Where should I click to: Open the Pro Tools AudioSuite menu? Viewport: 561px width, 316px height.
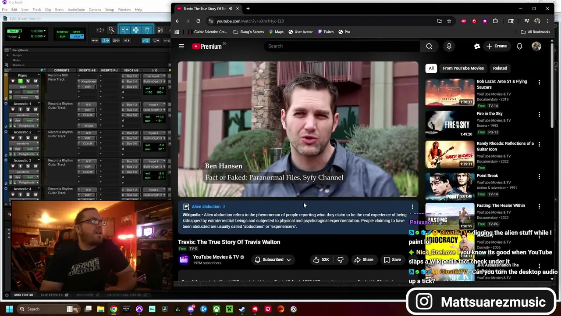coord(76,10)
